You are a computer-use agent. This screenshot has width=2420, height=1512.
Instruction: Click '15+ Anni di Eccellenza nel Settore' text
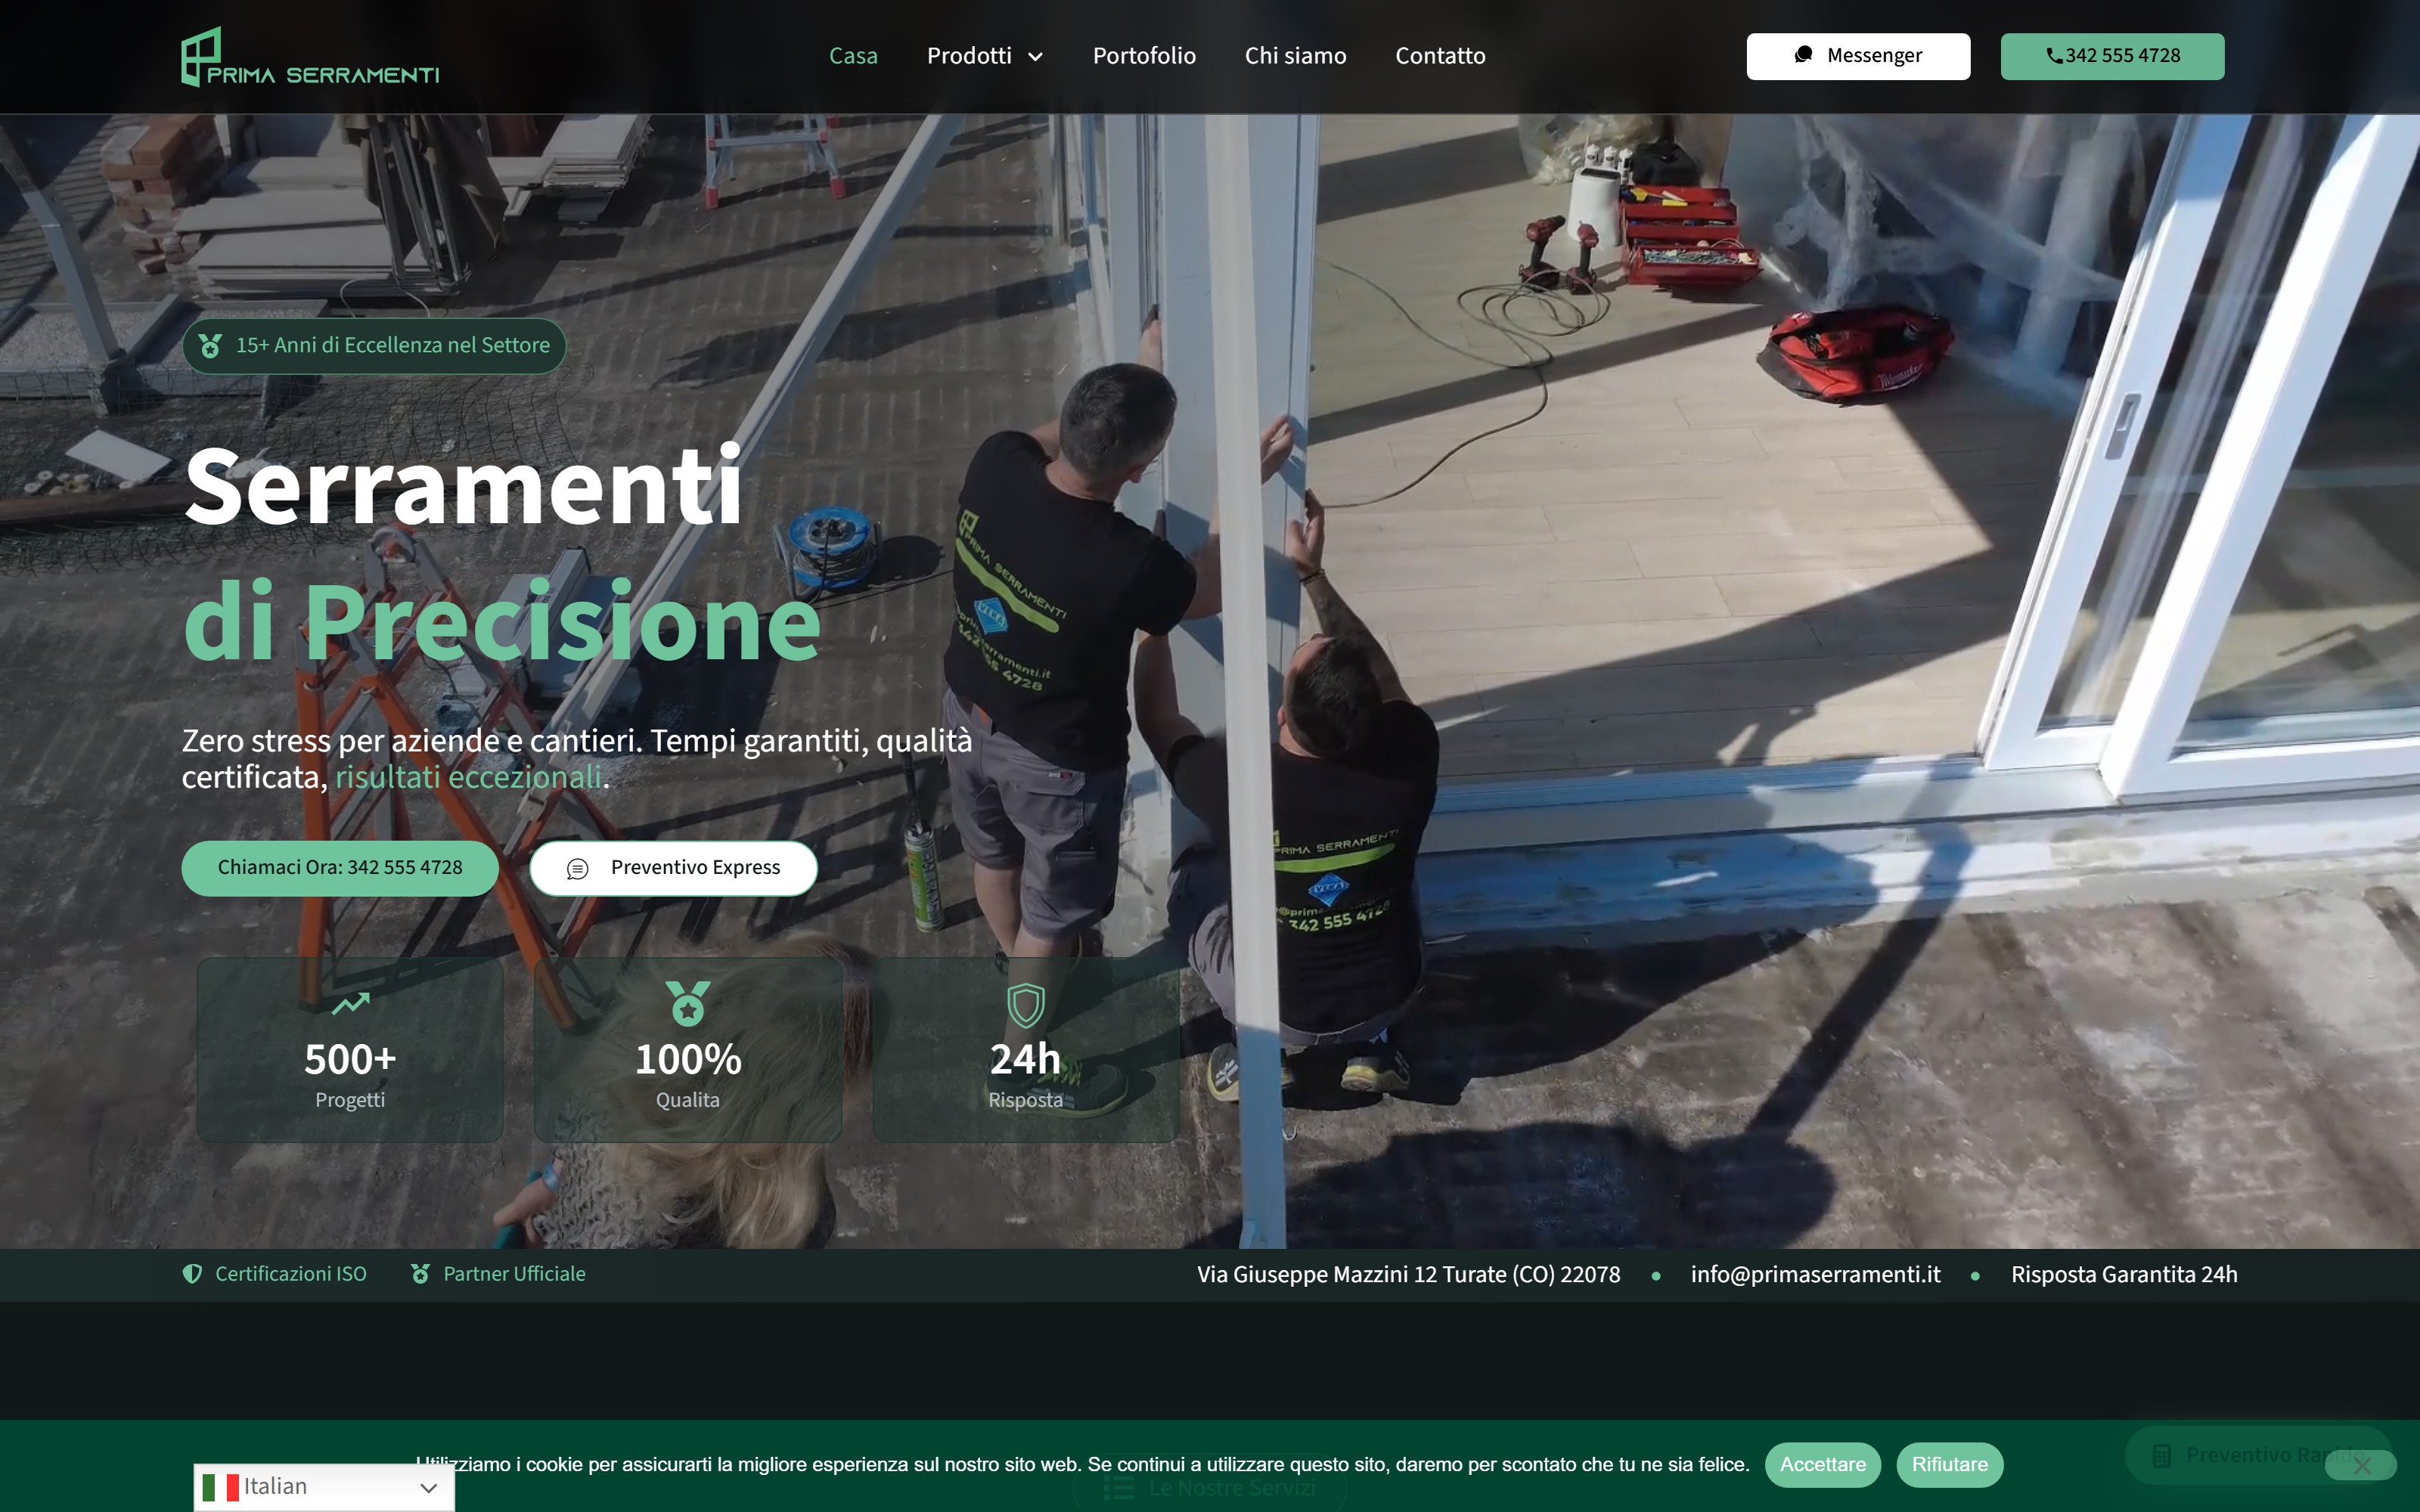[x=393, y=345]
